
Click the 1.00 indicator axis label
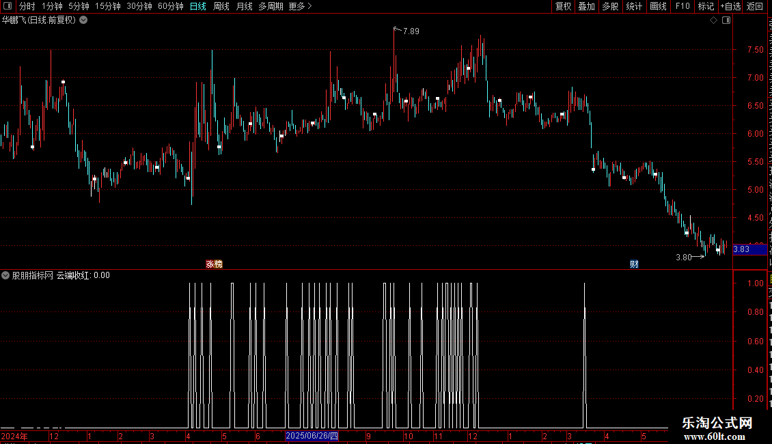point(755,283)
